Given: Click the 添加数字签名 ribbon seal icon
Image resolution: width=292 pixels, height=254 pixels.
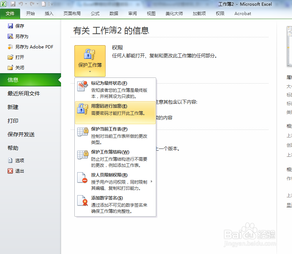Looking at the screenshot, I should (x=83, y=201).
